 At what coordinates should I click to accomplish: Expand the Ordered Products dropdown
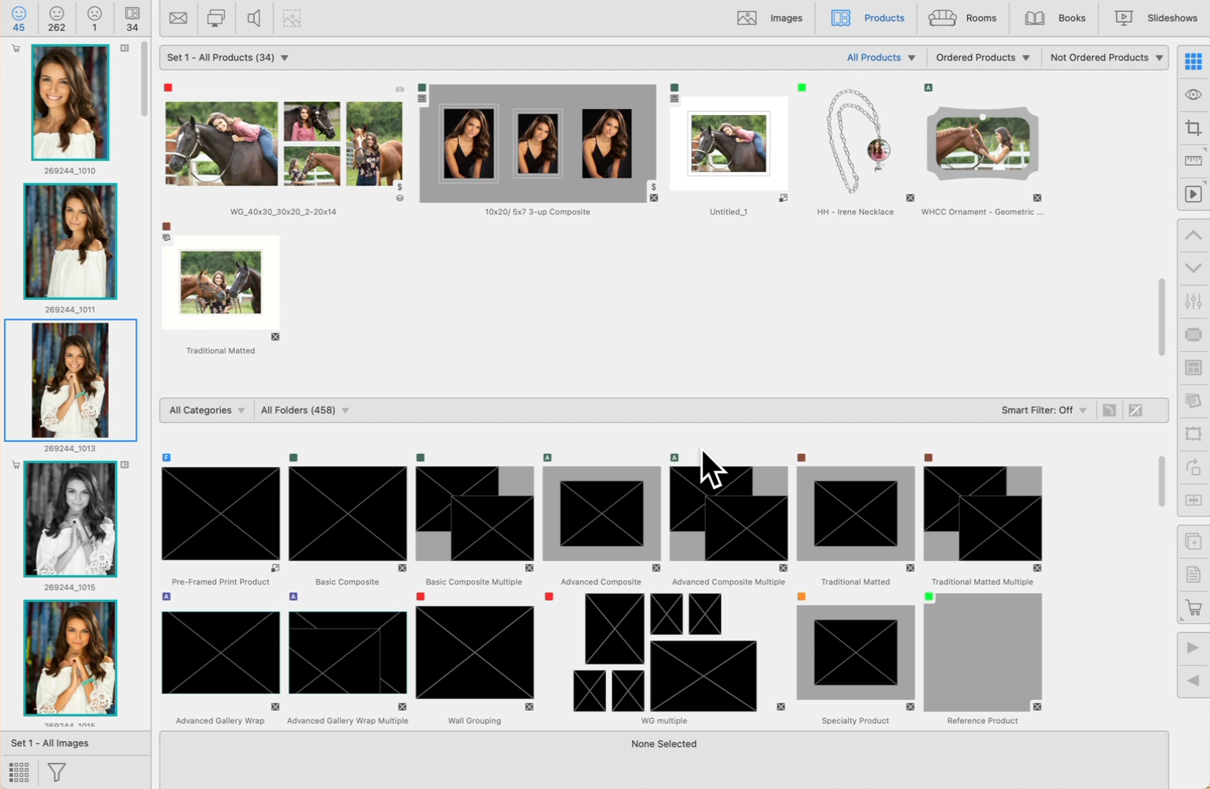coord(982,58)
